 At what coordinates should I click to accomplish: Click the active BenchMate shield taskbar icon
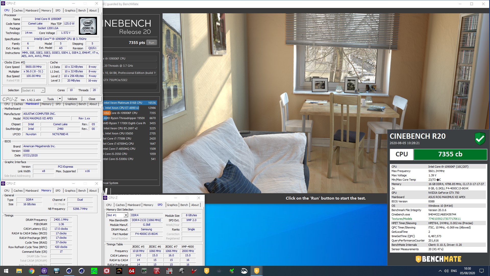[256, 271]
